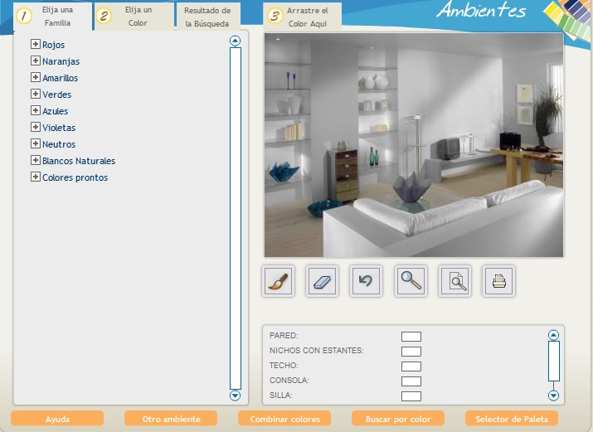The width and height of the screenshot is (593, 432).
Task: Open the Selector de Paleta button
Action: click(x=512, y=419)
